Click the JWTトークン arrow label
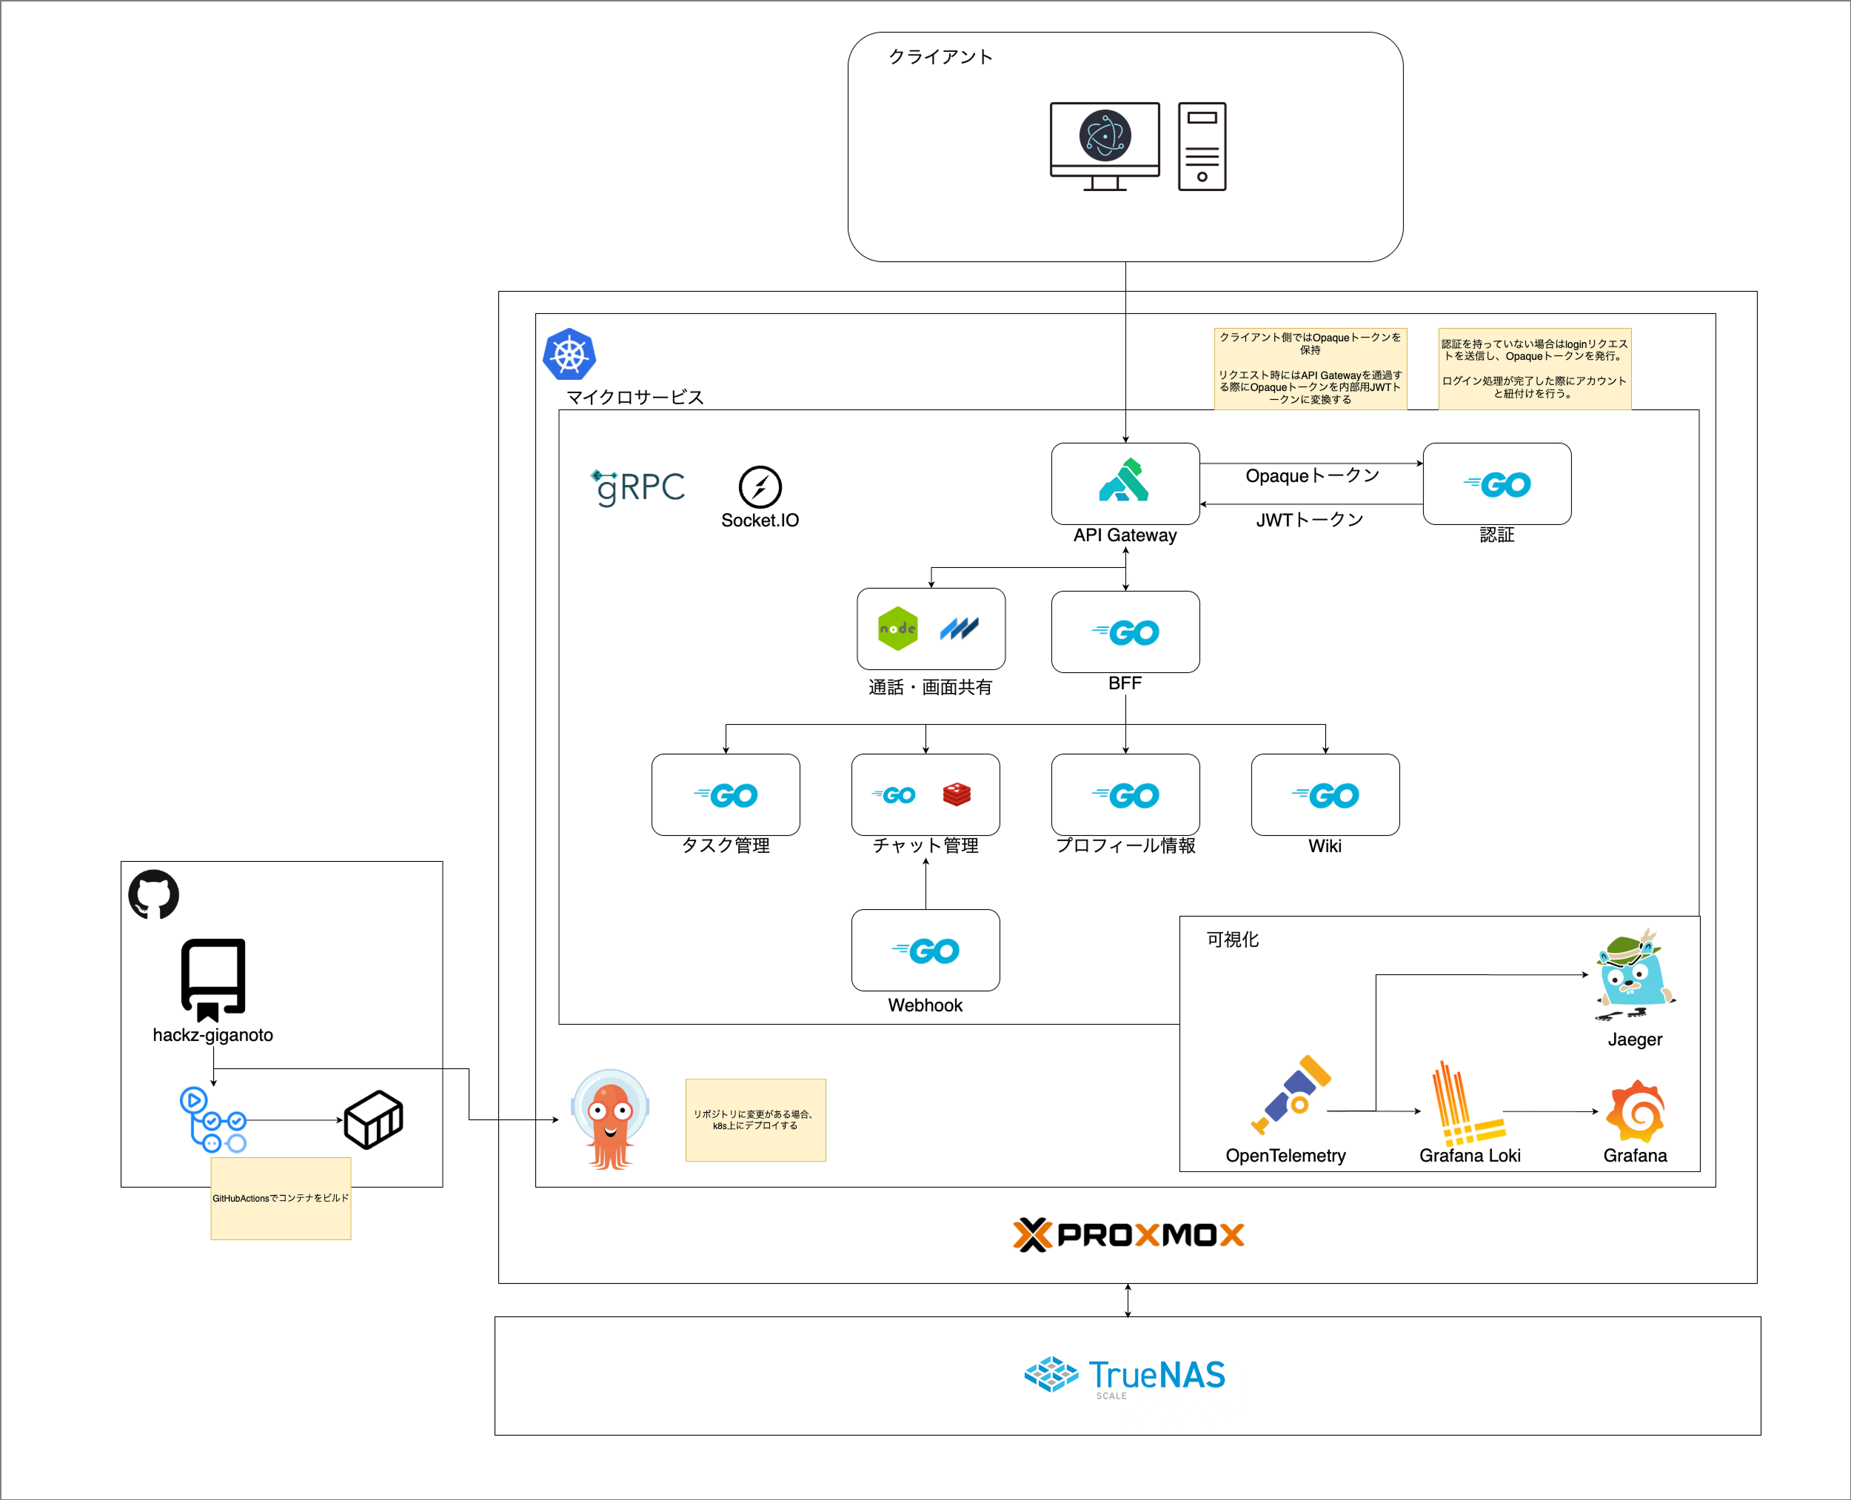Viewport: 1851px width, 1500px height. 1310,519
